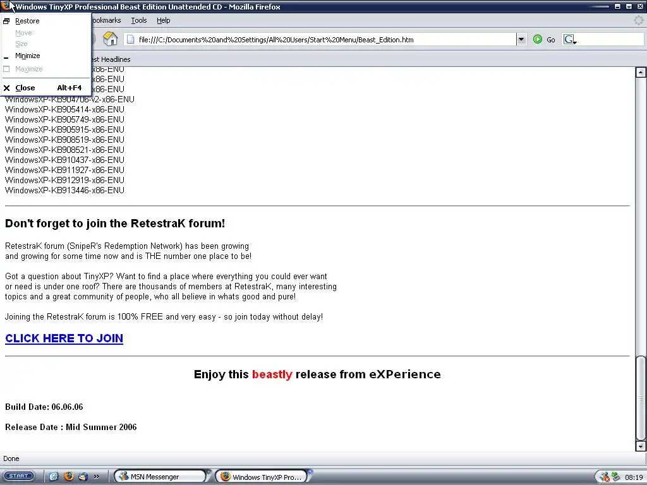647x485 pixels.
Task: Click the text WindowsXP-KB911927-x86-ENU
Action: tap(64, 170)
